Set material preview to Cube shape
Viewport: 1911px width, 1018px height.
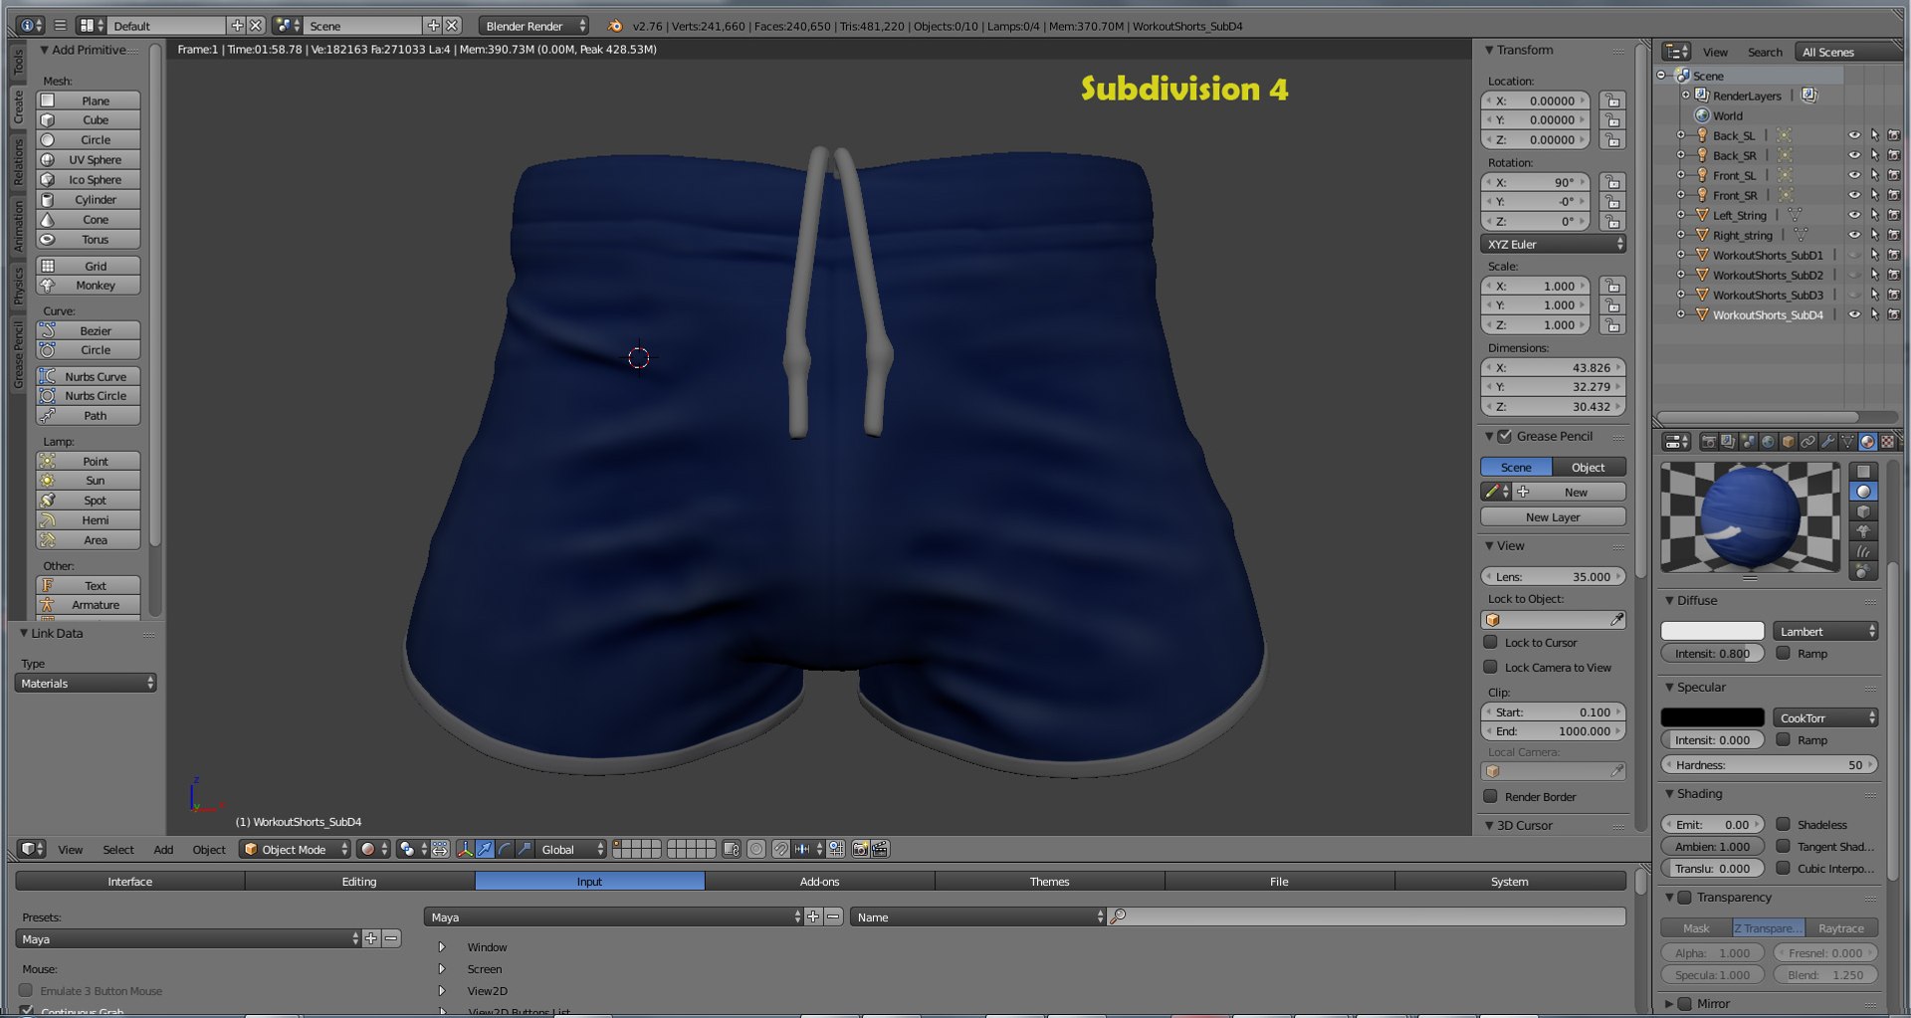click(x=1863, y=511)
